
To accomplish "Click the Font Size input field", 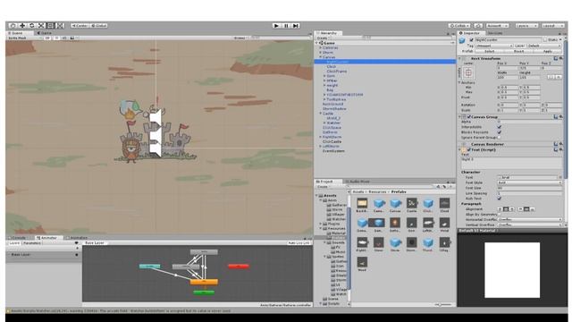I will 530,188.
